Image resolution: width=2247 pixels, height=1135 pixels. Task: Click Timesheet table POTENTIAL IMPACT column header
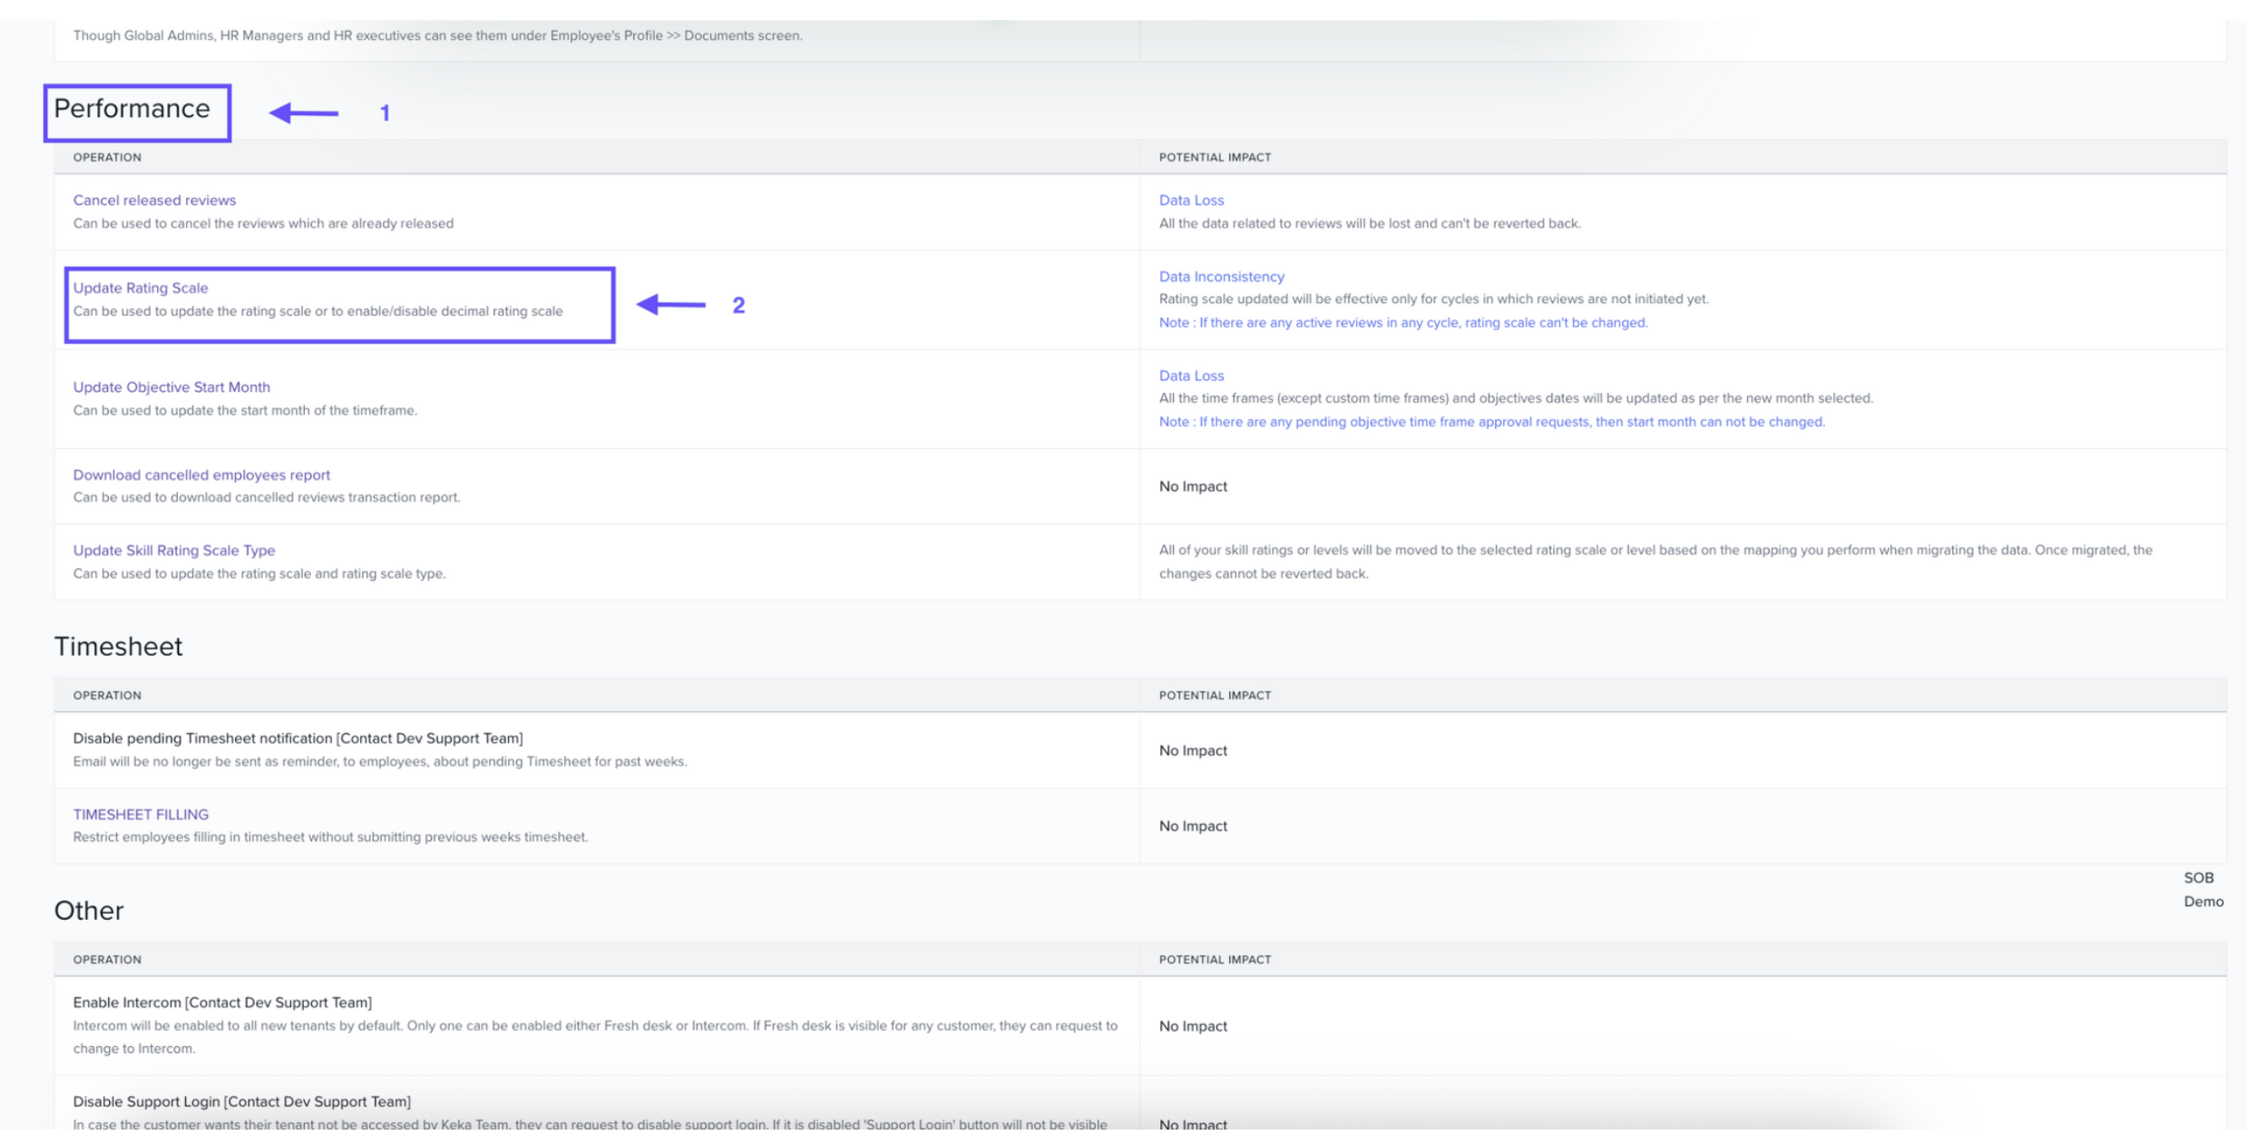tap(1215, 695)
